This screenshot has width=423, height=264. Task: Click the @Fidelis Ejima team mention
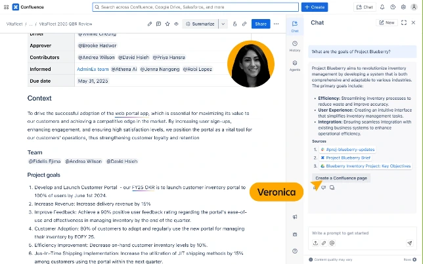point(45,162)
